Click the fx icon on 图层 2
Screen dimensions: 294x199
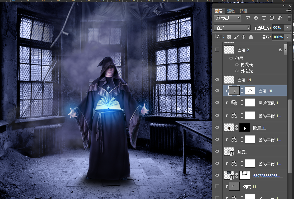click(280, 50)
